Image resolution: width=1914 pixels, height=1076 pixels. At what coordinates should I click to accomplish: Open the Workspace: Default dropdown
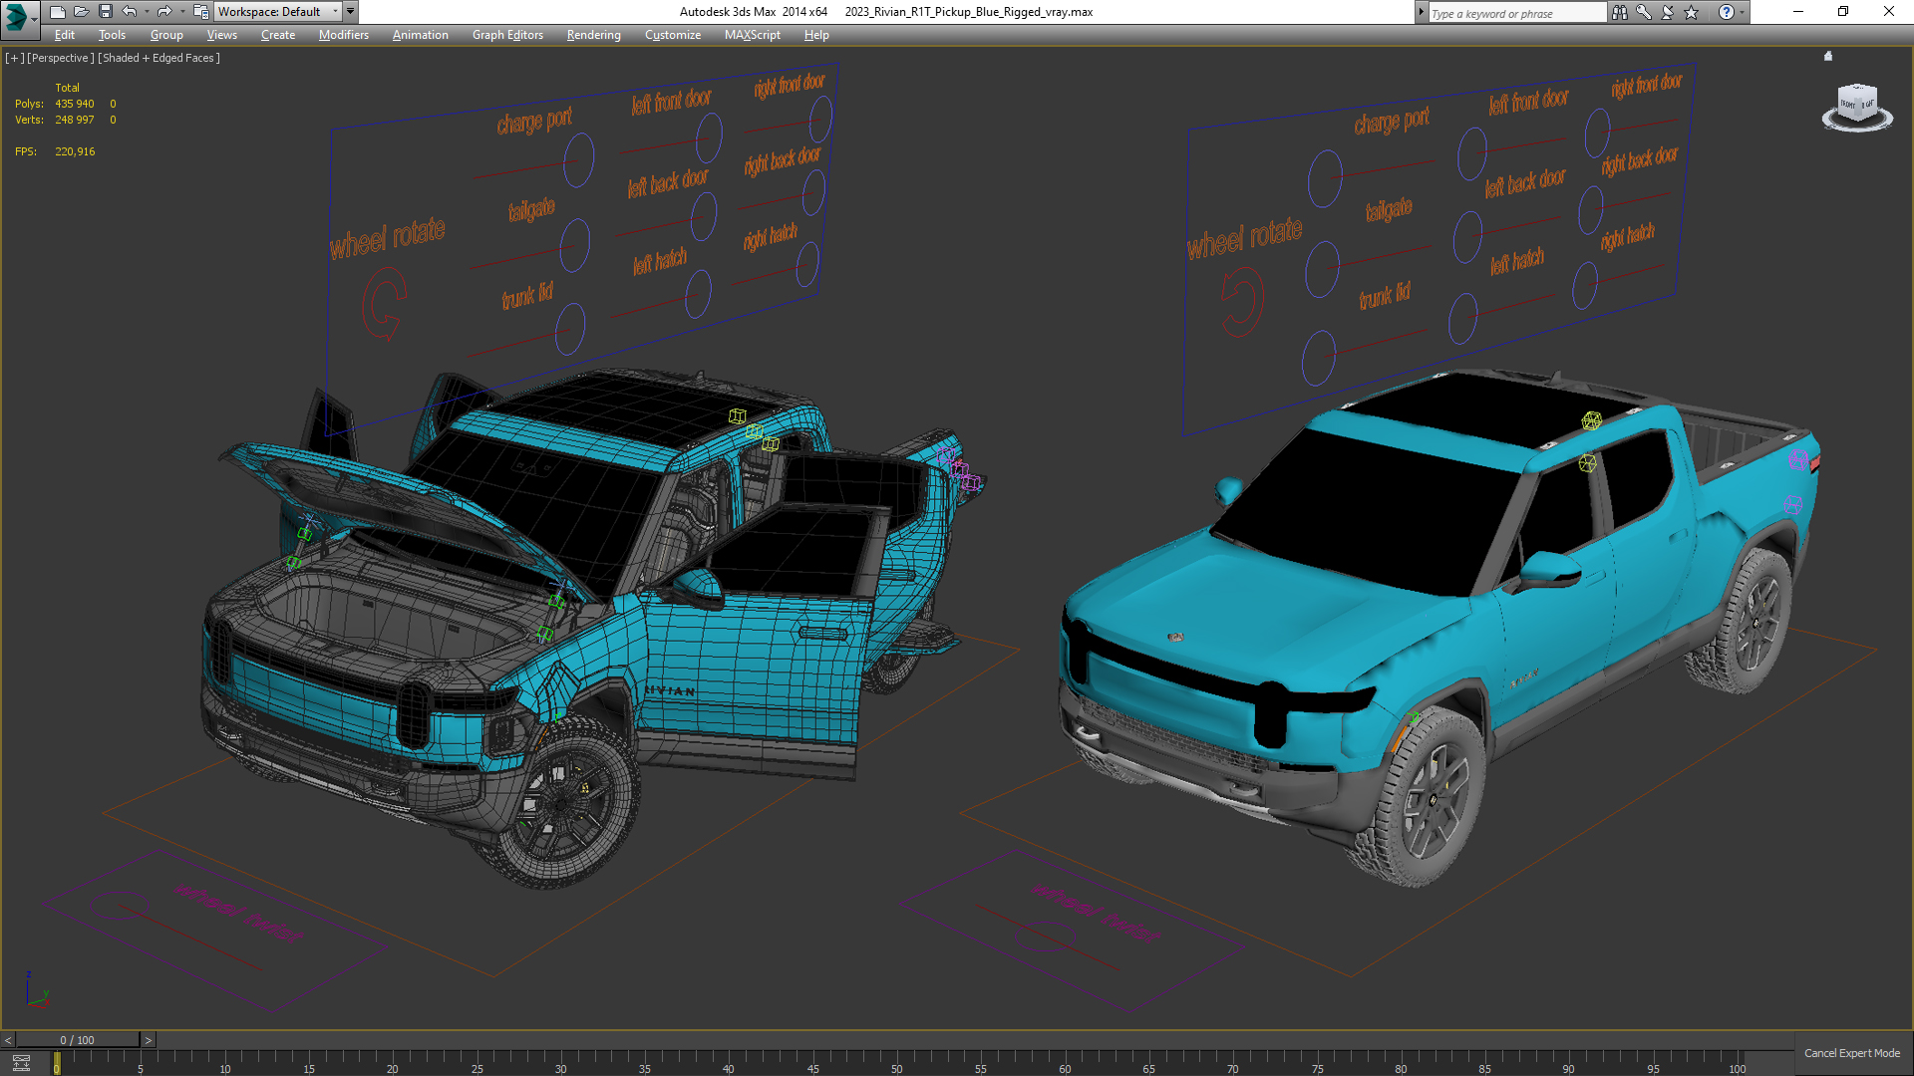click(x=278, y=12)
